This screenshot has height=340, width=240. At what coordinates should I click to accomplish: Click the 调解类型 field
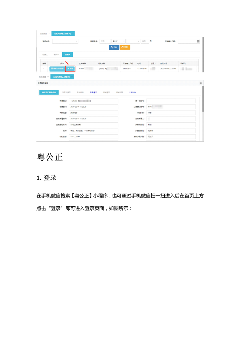[94, 113]
